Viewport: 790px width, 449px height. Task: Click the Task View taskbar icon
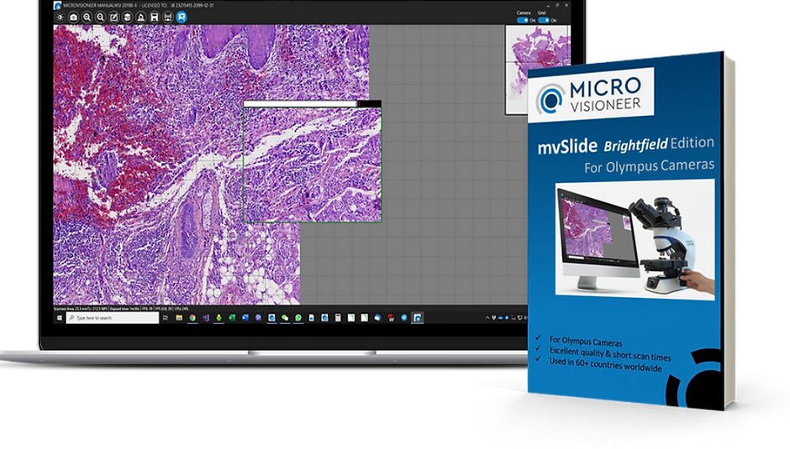[x=166, y=317]
